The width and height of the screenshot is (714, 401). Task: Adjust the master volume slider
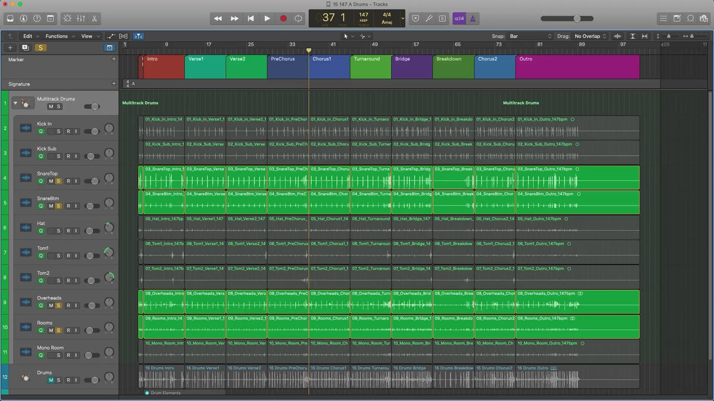[x=576, y=18]
